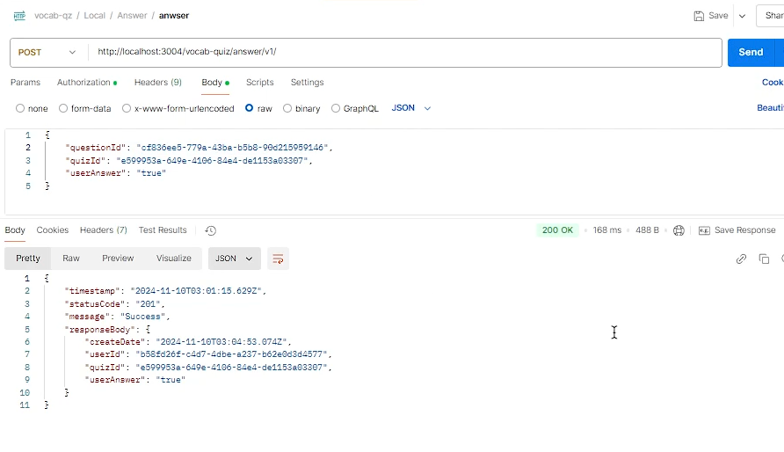Select the Preview response view

coord(118,259)
